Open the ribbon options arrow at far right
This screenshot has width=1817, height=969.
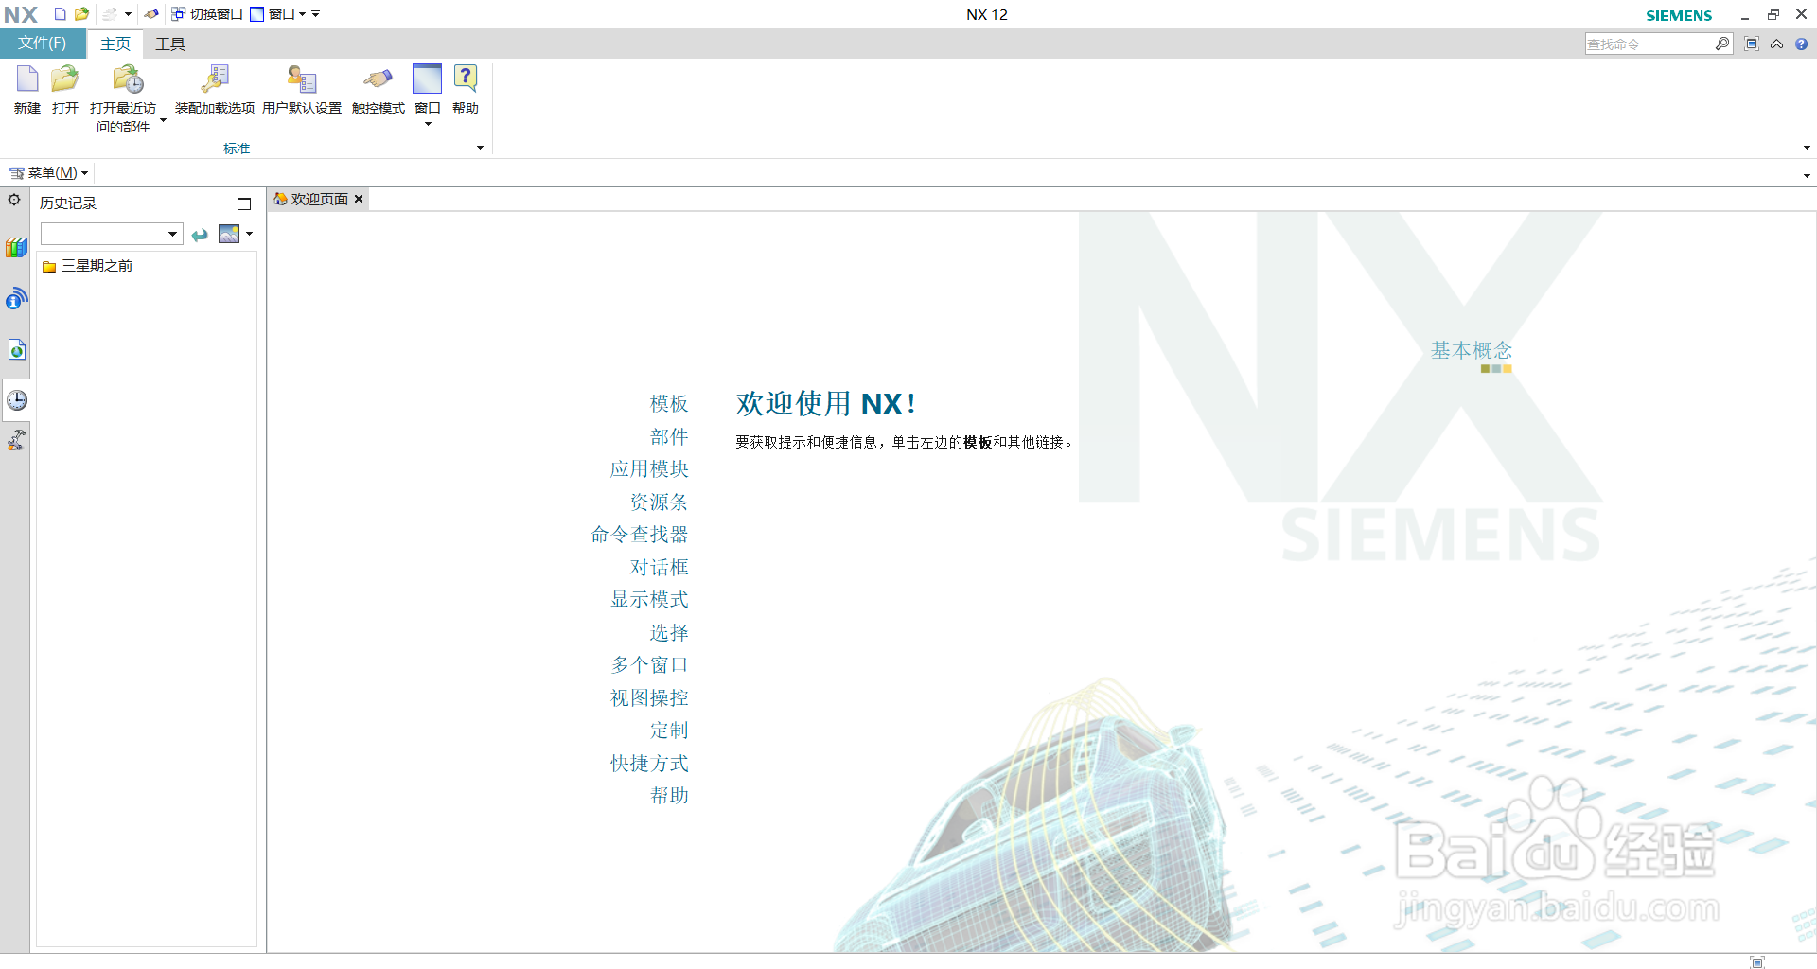click(x=1807, y=148)
